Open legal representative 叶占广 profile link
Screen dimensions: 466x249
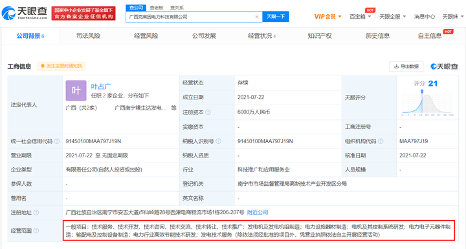click(x=101, y=86)
